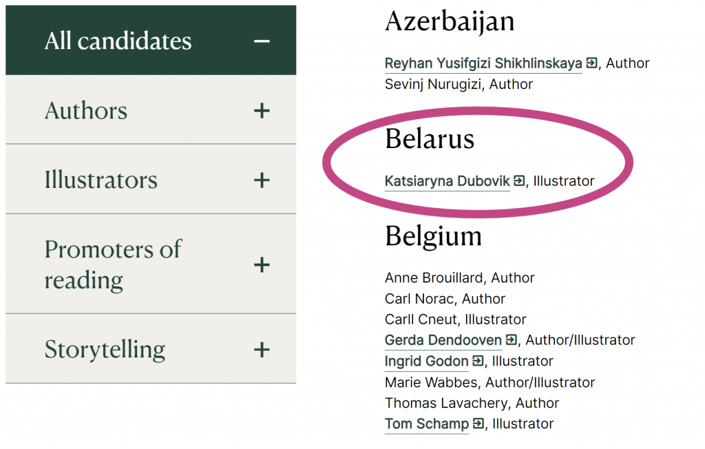Click the Belarus country heading
This screenshot has height=449, width=705.
[430, 139]
